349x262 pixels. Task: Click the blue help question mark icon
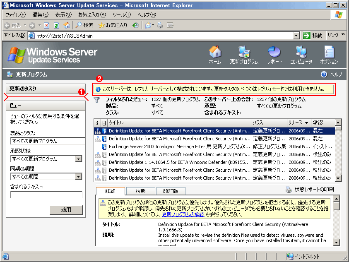pyautogui.click(x=324, y=75)
